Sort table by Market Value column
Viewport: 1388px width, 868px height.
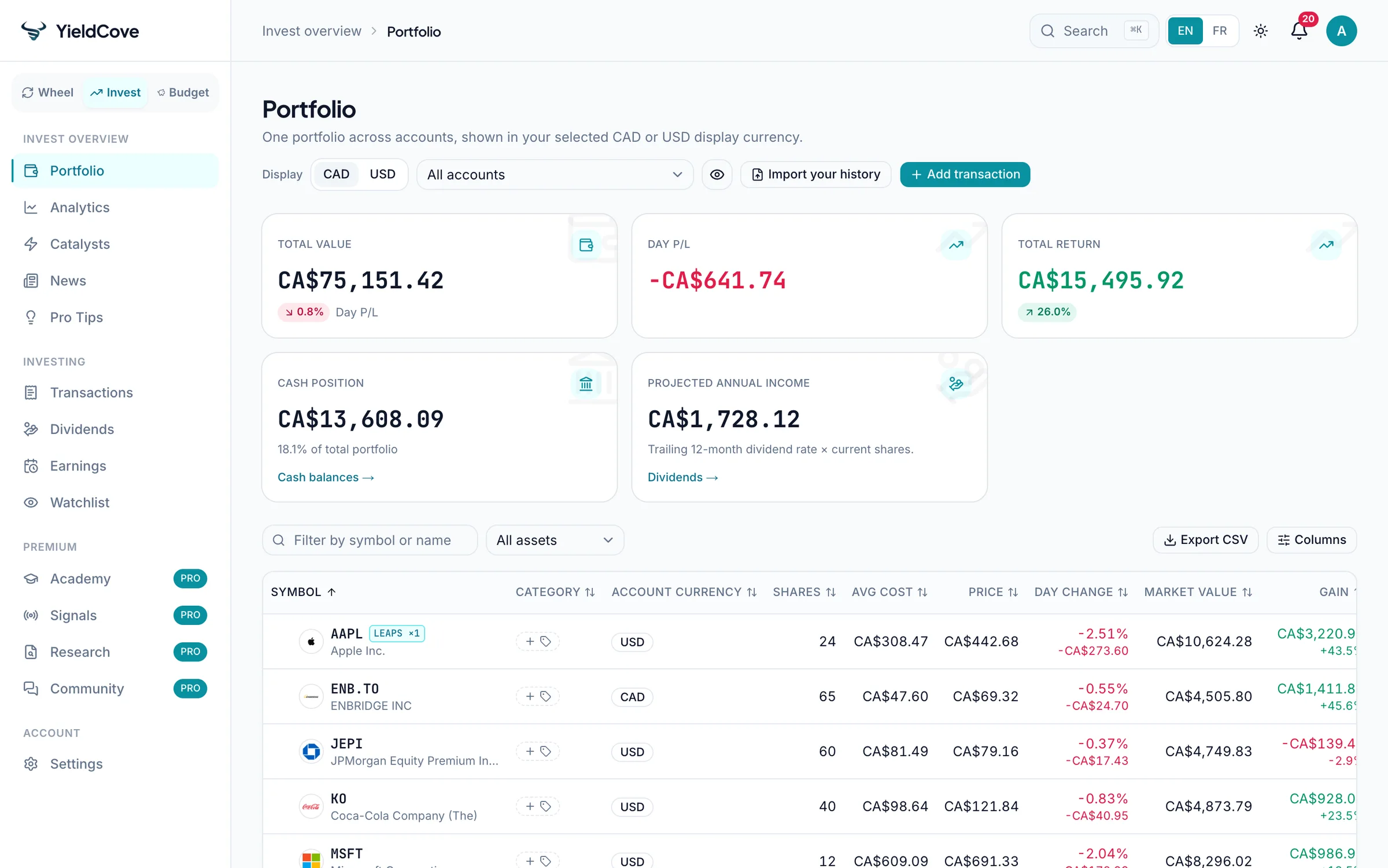tap(1198, 592)
